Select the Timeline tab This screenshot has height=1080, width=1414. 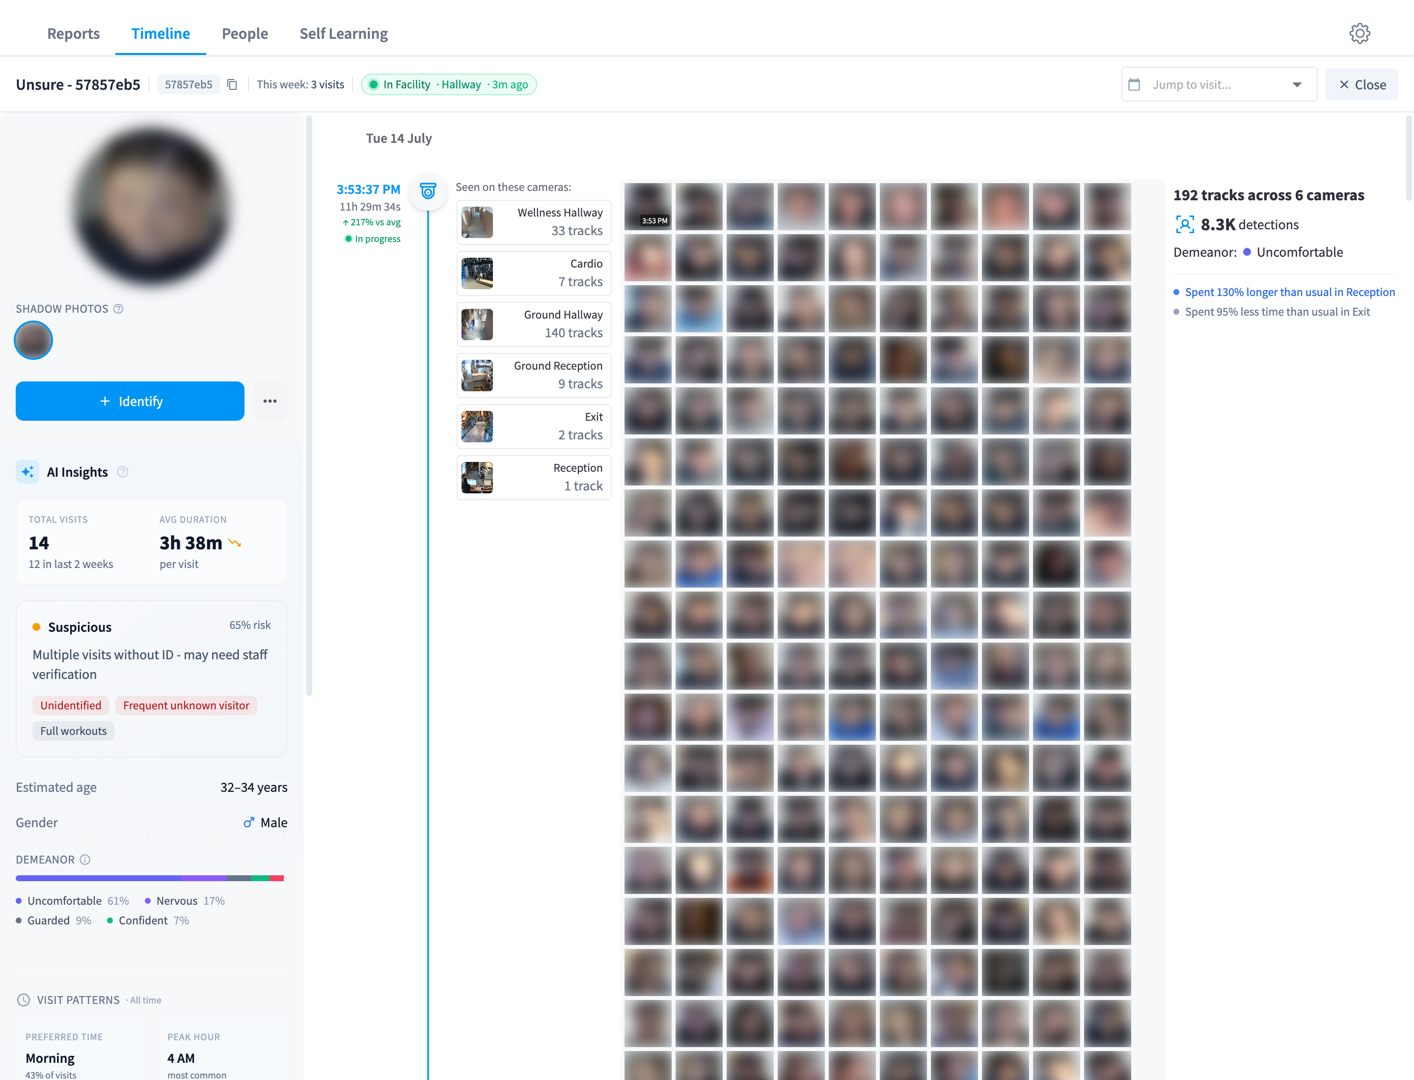(x=161, y=33)
